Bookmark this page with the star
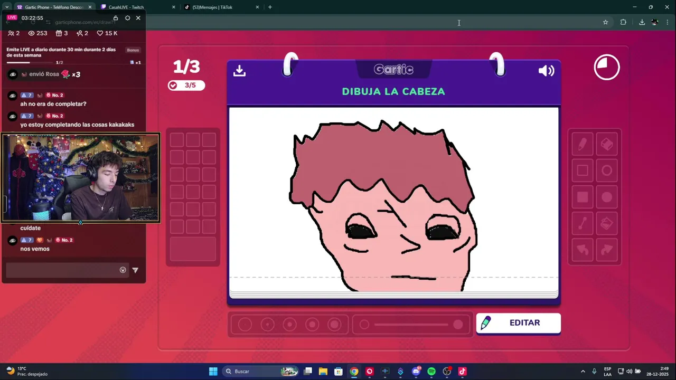Viewport: 676px width, 380px height. (605, 22)
